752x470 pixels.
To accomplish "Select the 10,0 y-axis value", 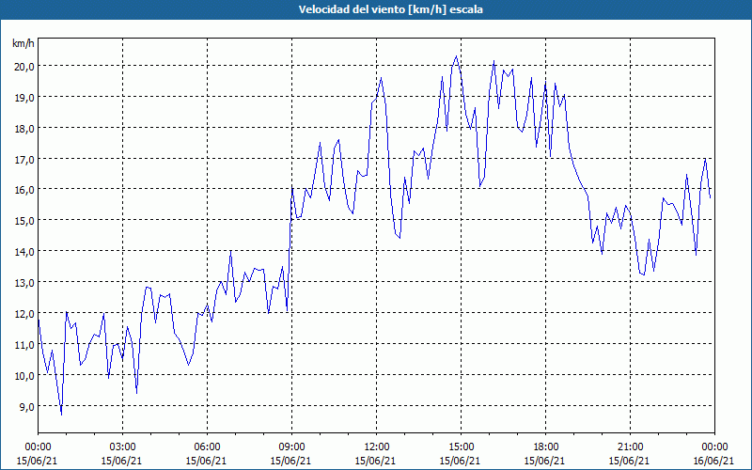I will (x=25, y=375).
